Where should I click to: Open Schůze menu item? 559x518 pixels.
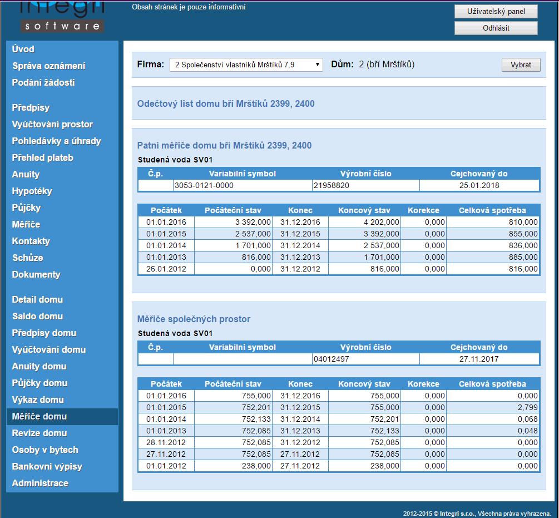pyautogui.click(x=28, y=258)
